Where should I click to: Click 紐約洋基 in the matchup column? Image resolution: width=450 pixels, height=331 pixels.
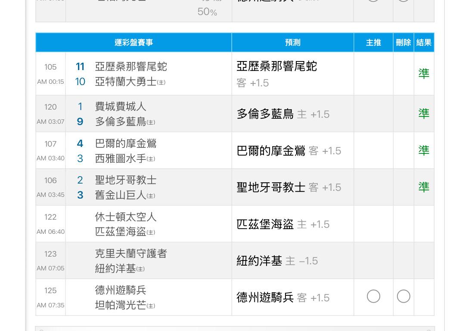point(115,269)
